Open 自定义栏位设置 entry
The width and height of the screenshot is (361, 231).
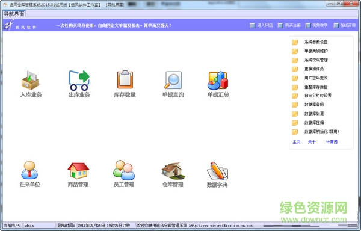click(x=318, y=96)
